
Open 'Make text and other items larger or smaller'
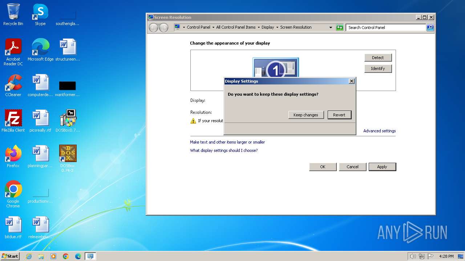(x=227, y=142)
